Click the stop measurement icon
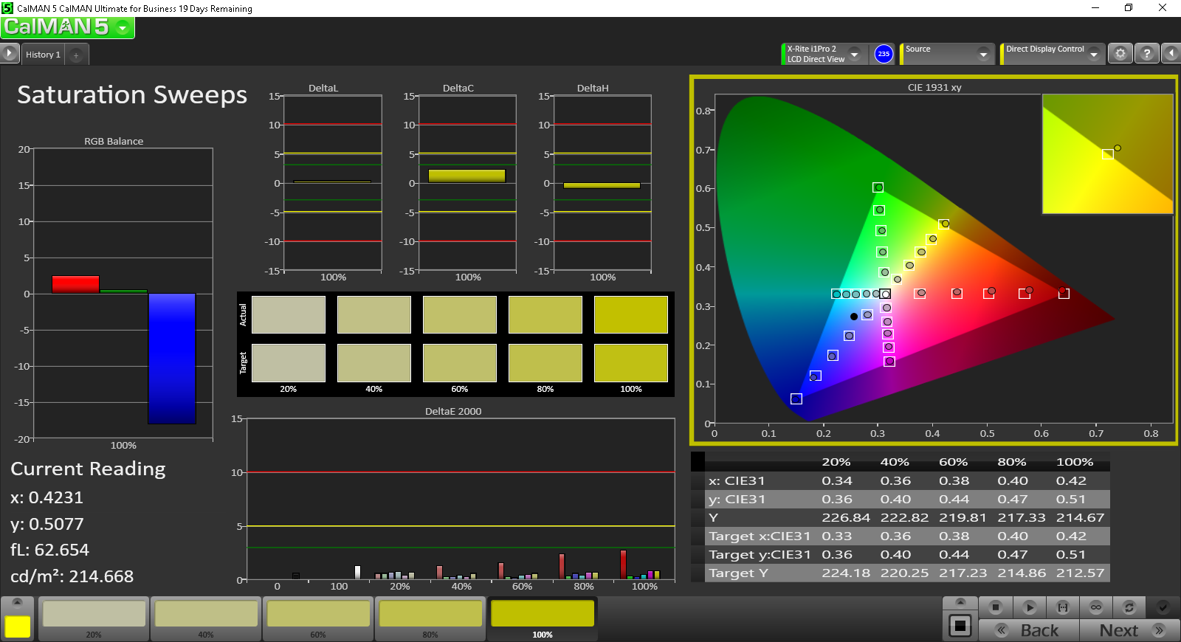This screenshot has height=642, width=1181. coord(995,607)
